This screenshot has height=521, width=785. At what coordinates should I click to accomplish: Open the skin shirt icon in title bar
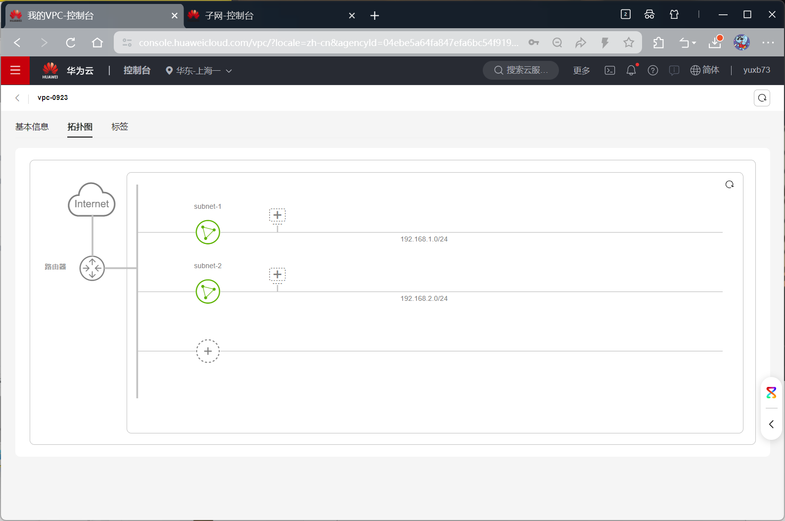click(674, 14)
